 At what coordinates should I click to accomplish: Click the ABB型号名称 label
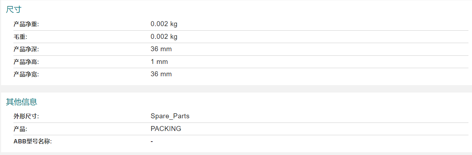(33, 141)
